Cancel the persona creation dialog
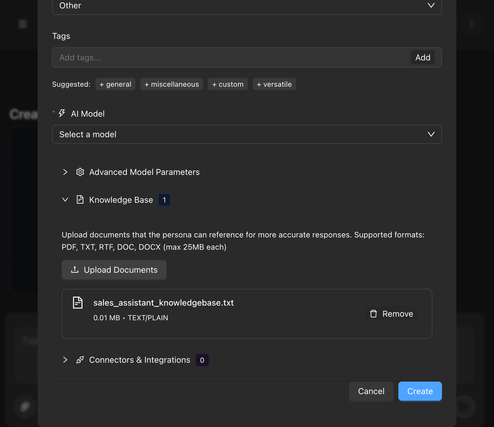494x427 pixels. [x=371, y=391]
